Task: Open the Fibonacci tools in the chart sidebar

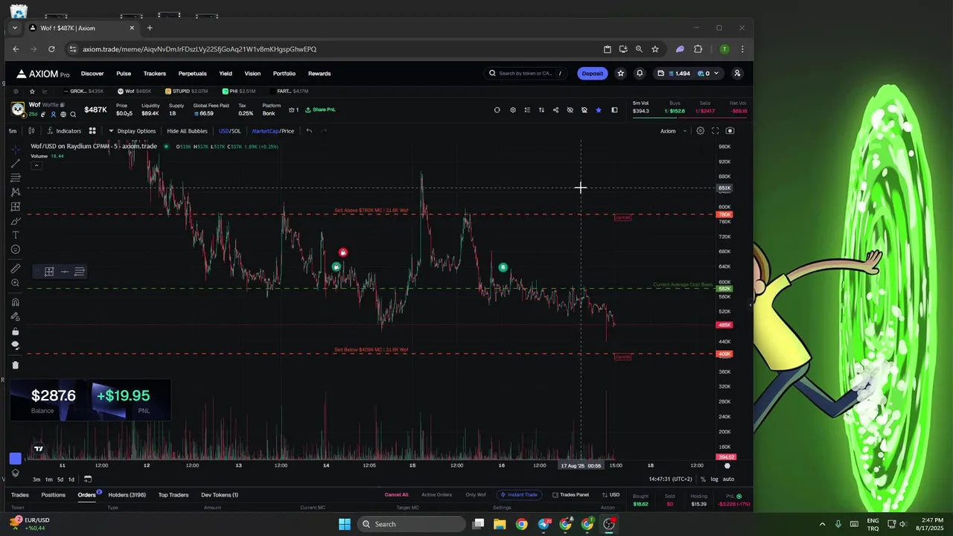Action: click(15, 178)
